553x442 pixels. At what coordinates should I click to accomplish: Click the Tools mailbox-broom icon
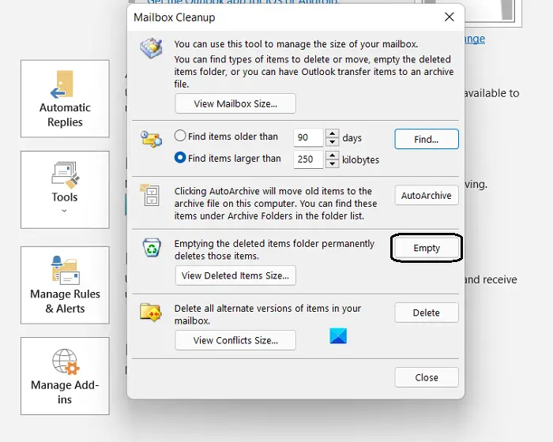(x=65, y=174)
